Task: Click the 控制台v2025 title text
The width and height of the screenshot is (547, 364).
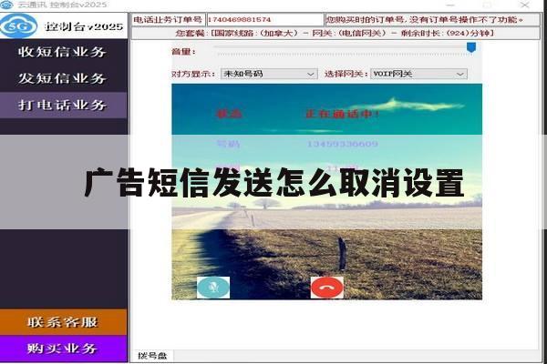Action: click(84, 26)
